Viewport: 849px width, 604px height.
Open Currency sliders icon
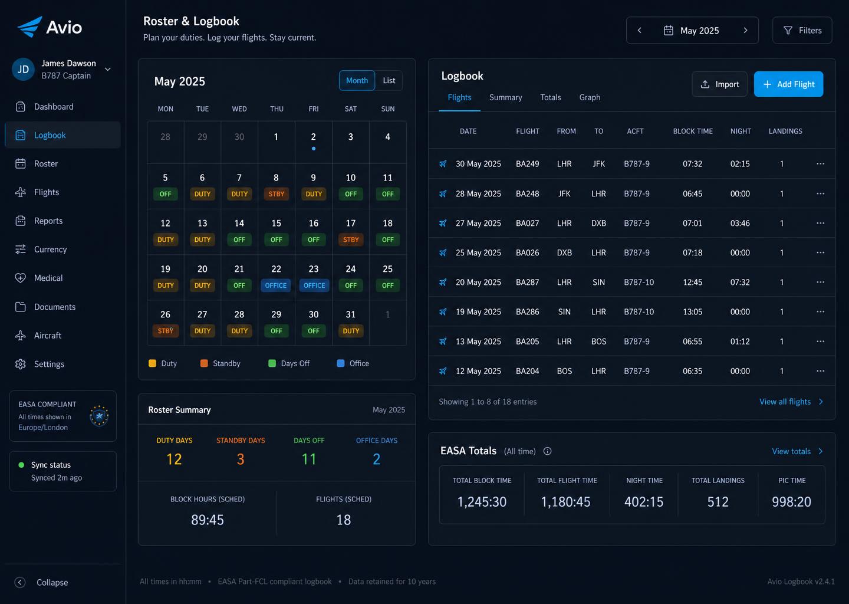[x=21, y=250]
